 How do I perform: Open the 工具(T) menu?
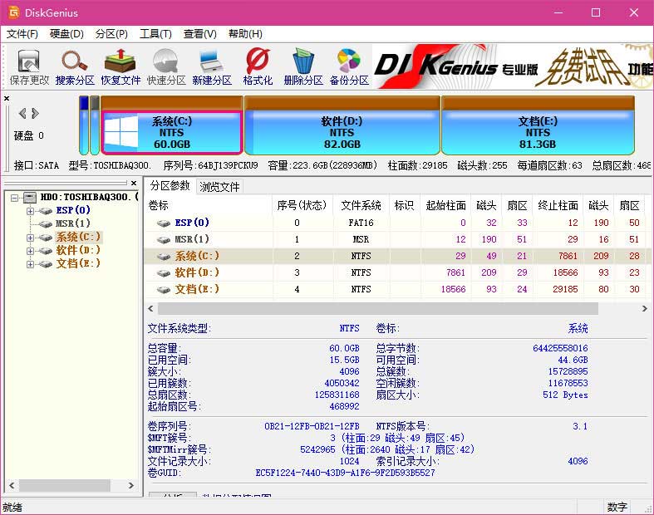(x=155, y=34)
